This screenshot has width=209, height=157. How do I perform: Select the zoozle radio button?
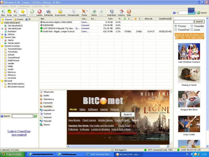tap(192, 30)
